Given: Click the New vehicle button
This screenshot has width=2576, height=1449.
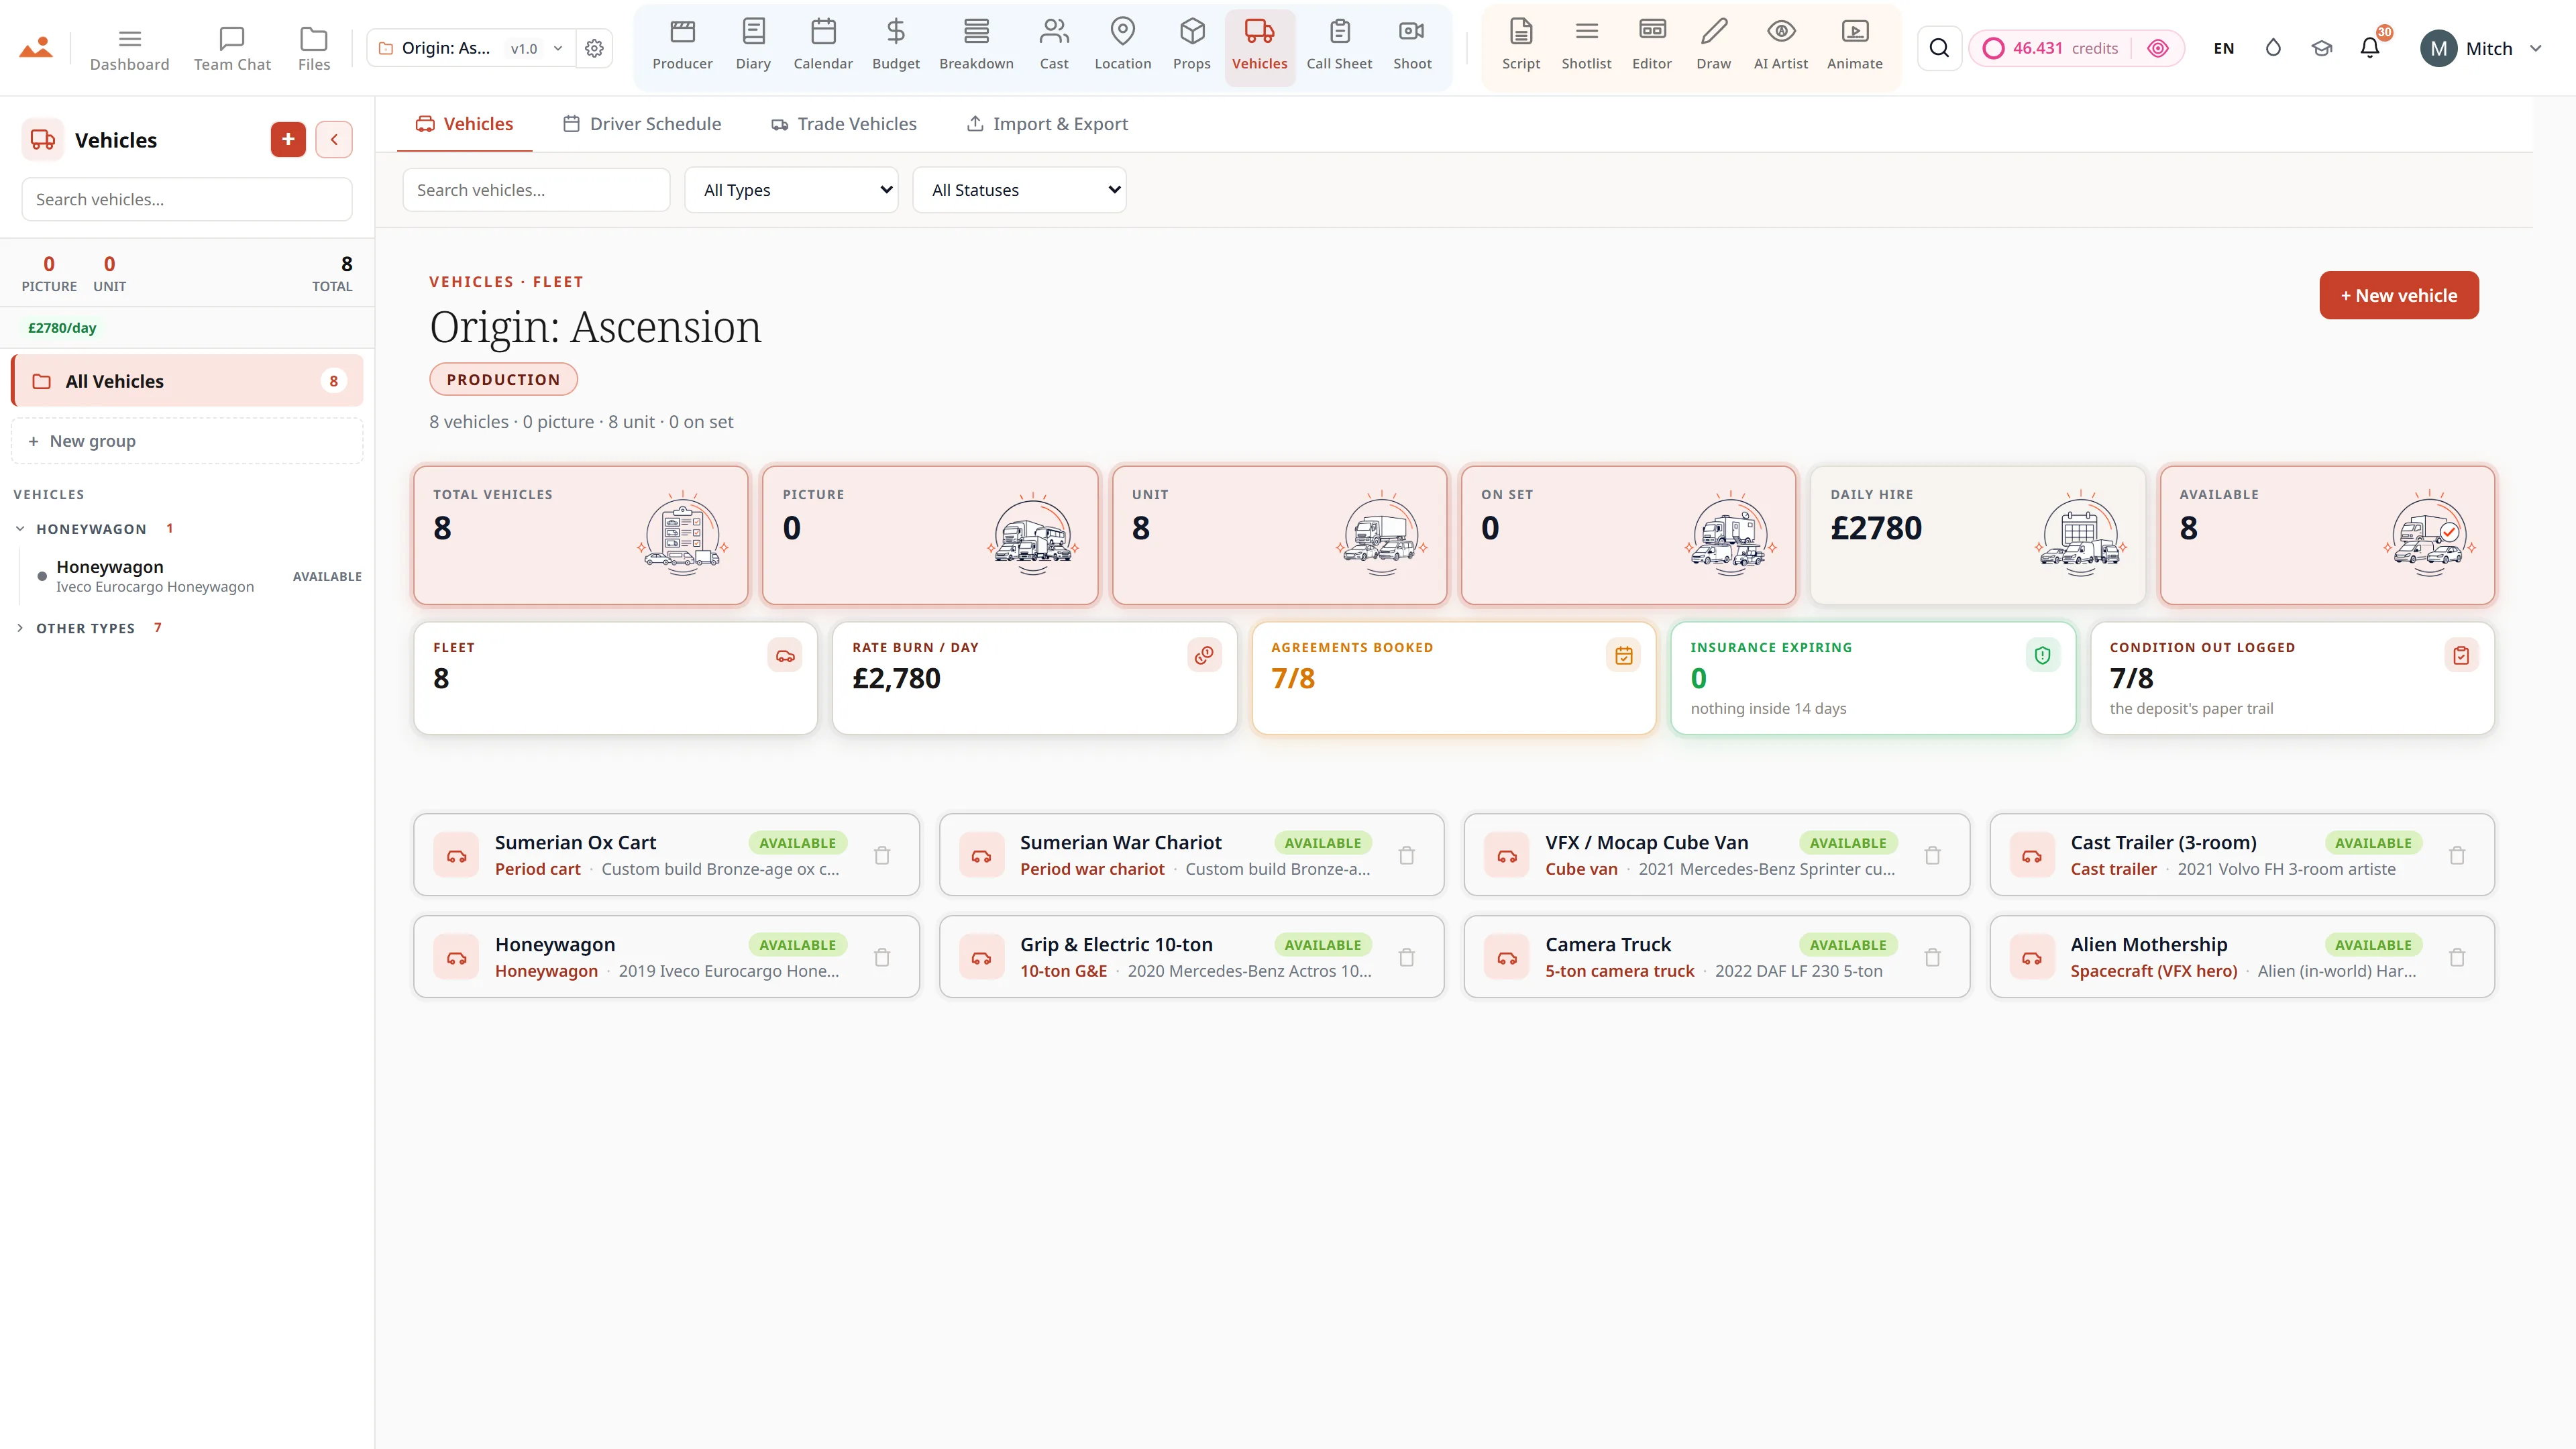Looking at the screenshot, I should click(x=2398, y=295).
